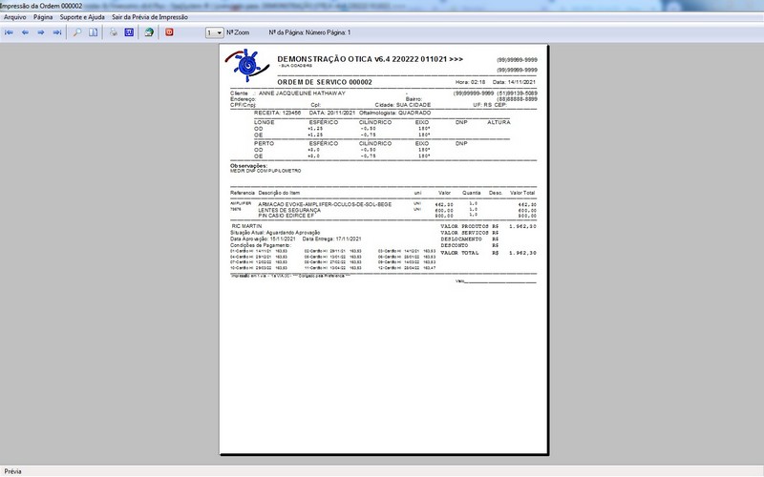Image resolution: width=764 pixels, height=477 pixels.
Task: Click the Condições de Pagamento label
Action: pyautogui.click(x=260, y=245)
